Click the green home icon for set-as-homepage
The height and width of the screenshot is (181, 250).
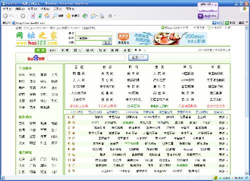[x=162, y=27]
